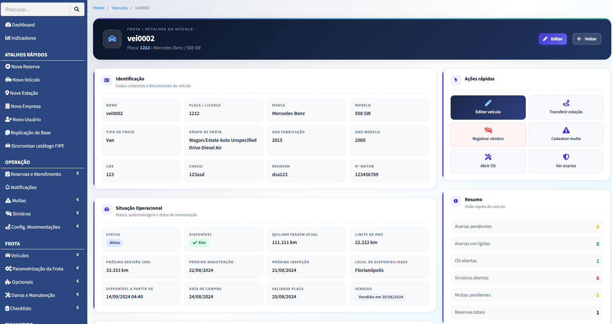The image size is (612, 324).
Task: Open the Nova Reserva shortcut
Action: tap(25, 66)
